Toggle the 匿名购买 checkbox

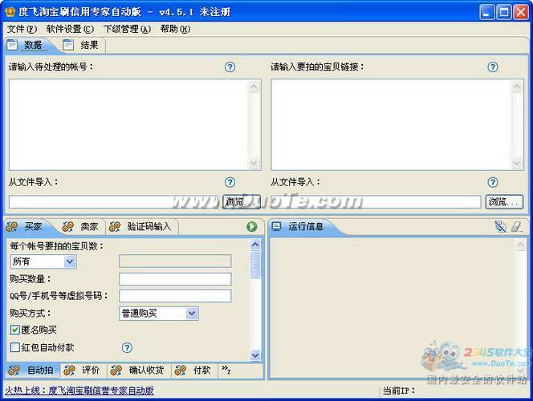click(15, 330)
